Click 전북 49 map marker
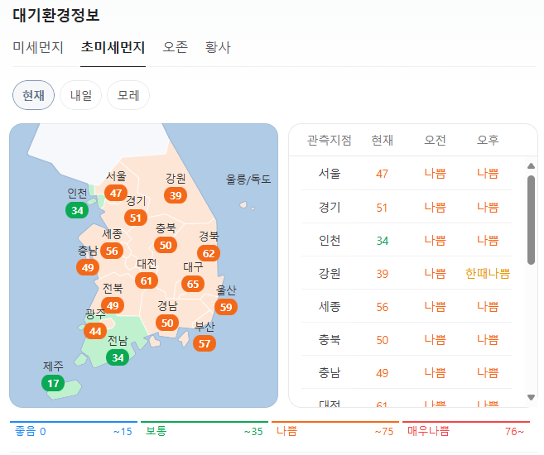544x455 pixels. pos(113,305)
